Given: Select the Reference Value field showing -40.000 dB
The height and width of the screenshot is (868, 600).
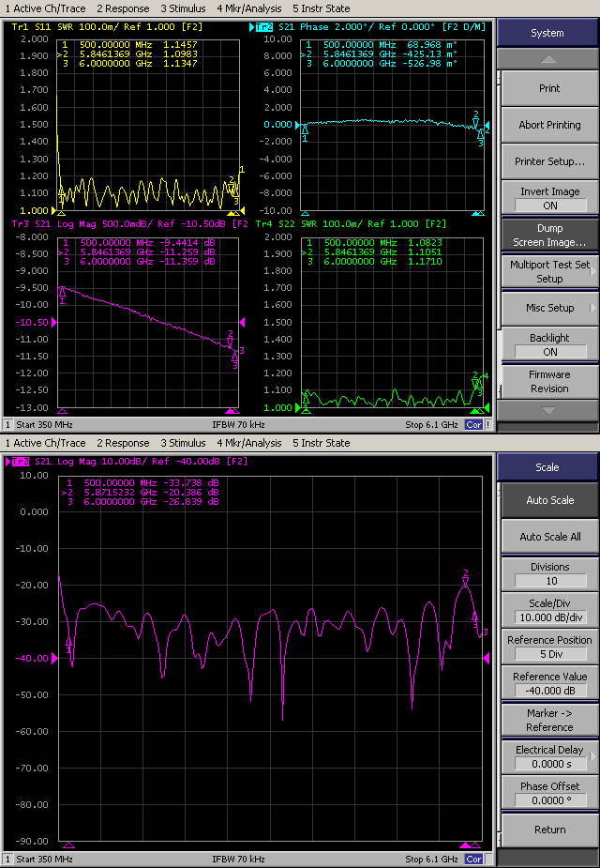Looking at the screenshot, I should point(550,691).
